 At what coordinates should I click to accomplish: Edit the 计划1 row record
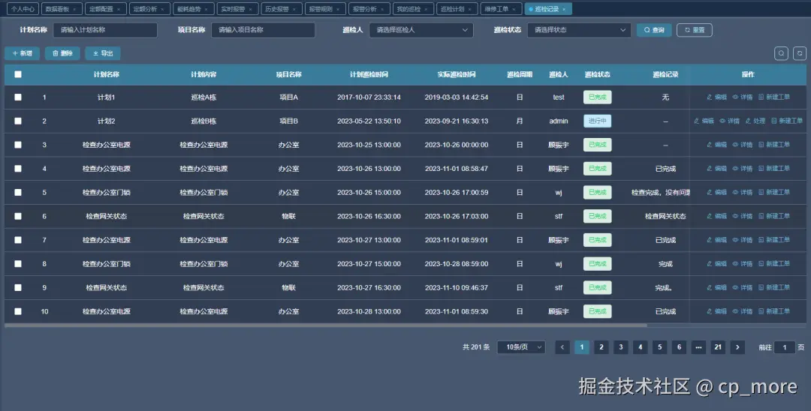[717, 97]
